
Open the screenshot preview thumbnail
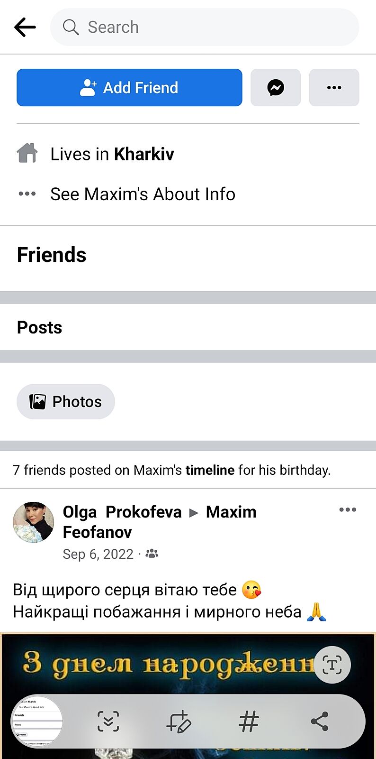coord(37,722)
